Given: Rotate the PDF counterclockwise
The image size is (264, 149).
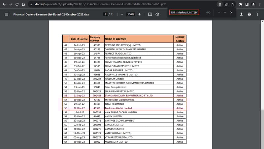Looking at the screenshot, I should [157, 14].
